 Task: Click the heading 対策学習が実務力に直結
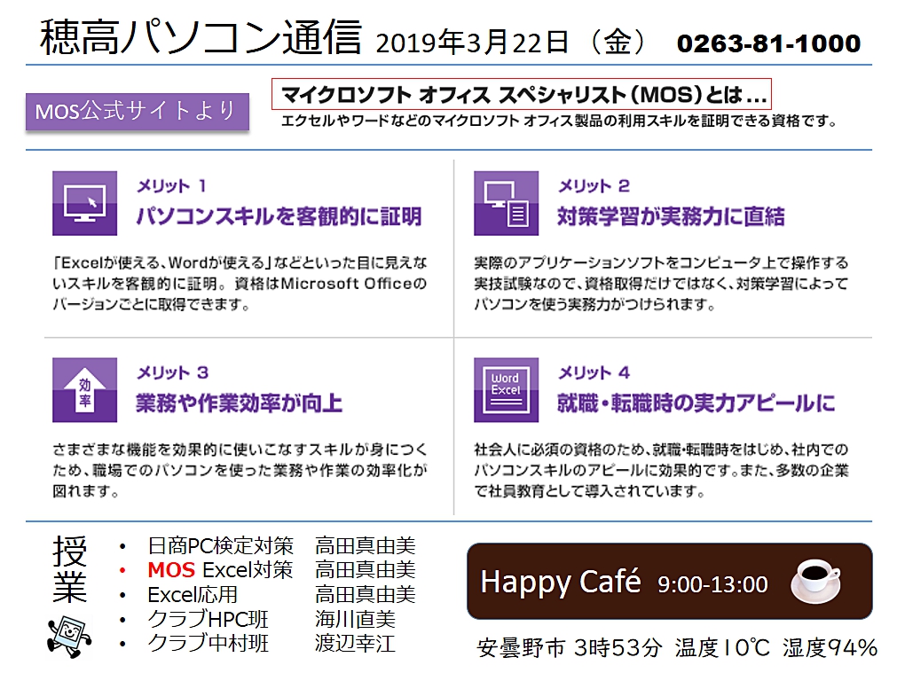tap(671, 216)
